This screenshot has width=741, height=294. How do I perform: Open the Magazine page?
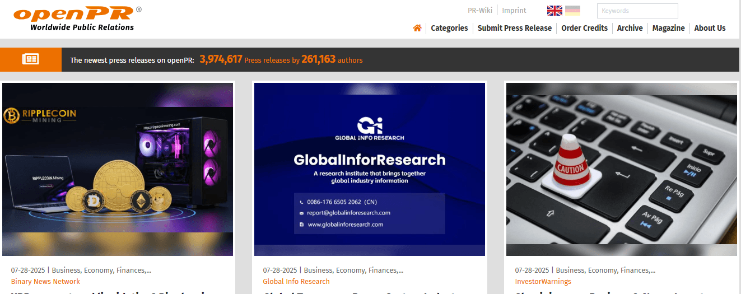point(668,28)
